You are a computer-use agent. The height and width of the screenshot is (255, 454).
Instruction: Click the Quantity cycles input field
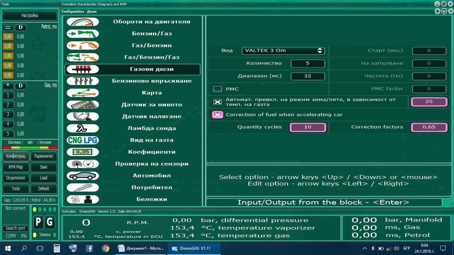click(308, 127)
